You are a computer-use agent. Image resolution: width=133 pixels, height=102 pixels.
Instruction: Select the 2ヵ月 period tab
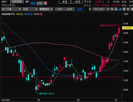70,9
